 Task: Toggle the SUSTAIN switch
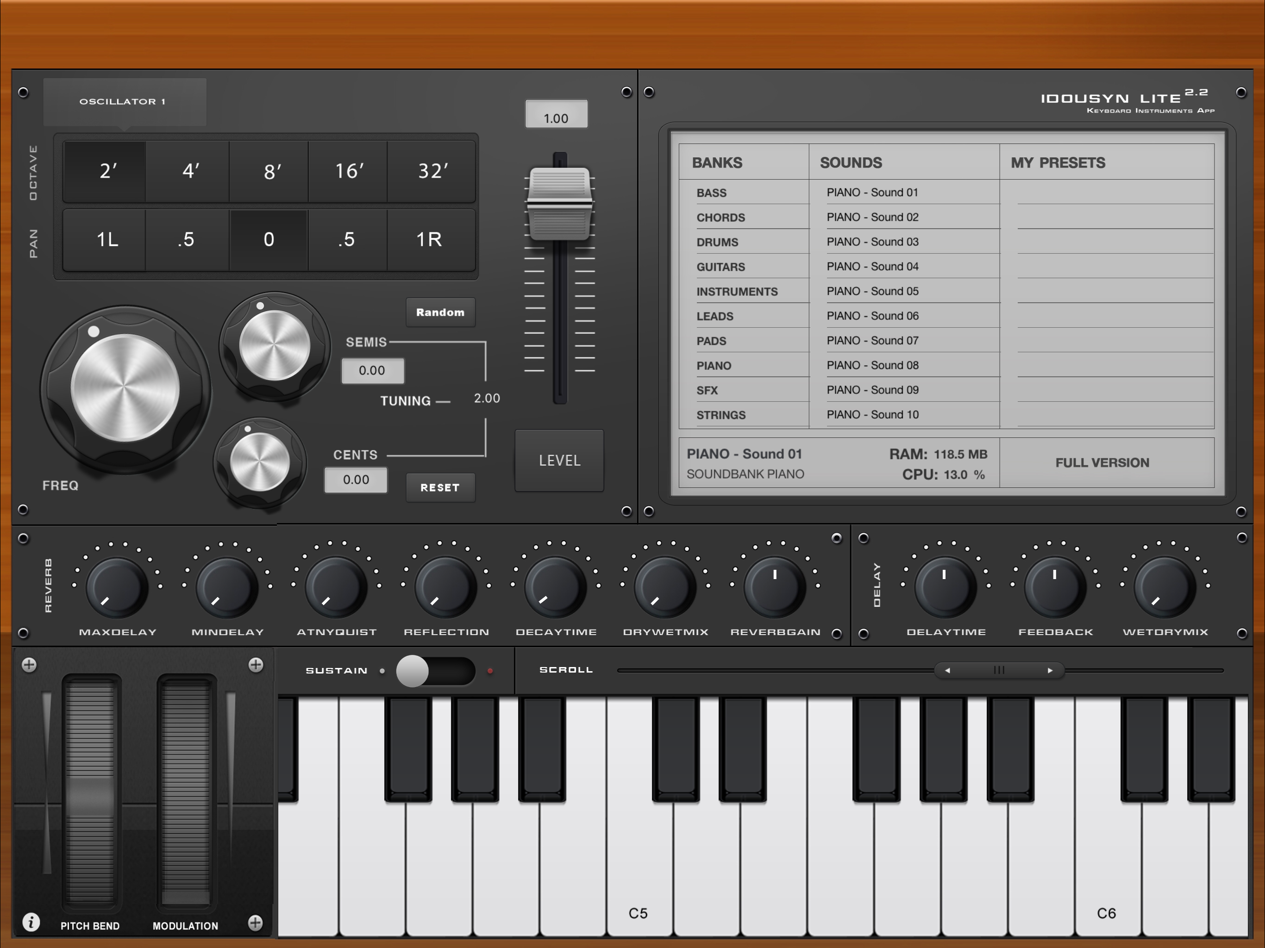(435, 671)
